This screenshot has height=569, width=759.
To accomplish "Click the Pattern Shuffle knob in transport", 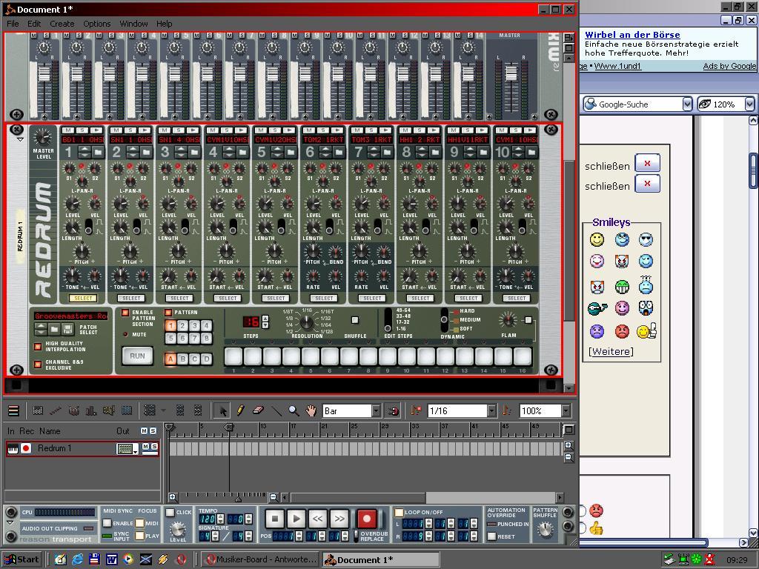I will click(x=546, y=529).
